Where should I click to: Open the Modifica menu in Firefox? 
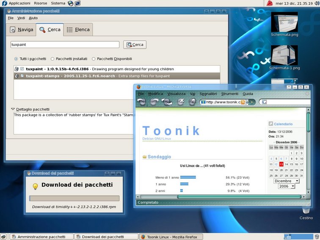pyautogui.click(x=155, y=94)
